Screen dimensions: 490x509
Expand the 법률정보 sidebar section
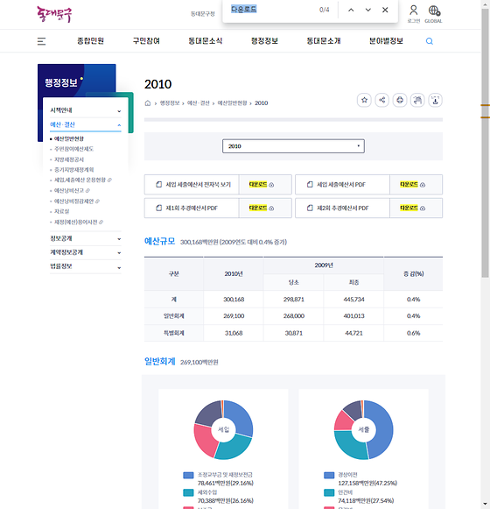(86, 266)
